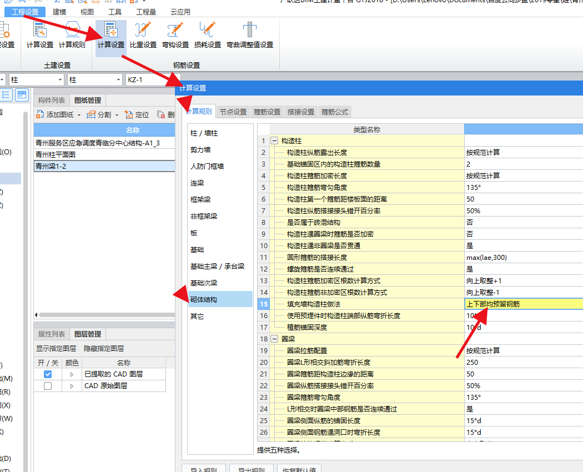Click 导入规则 button
The width and height of the screenshot is (583, 472).
204,469
